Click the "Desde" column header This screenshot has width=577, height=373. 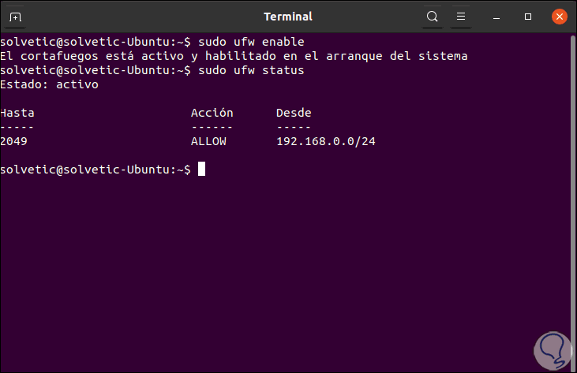click(x=294, y=113)
